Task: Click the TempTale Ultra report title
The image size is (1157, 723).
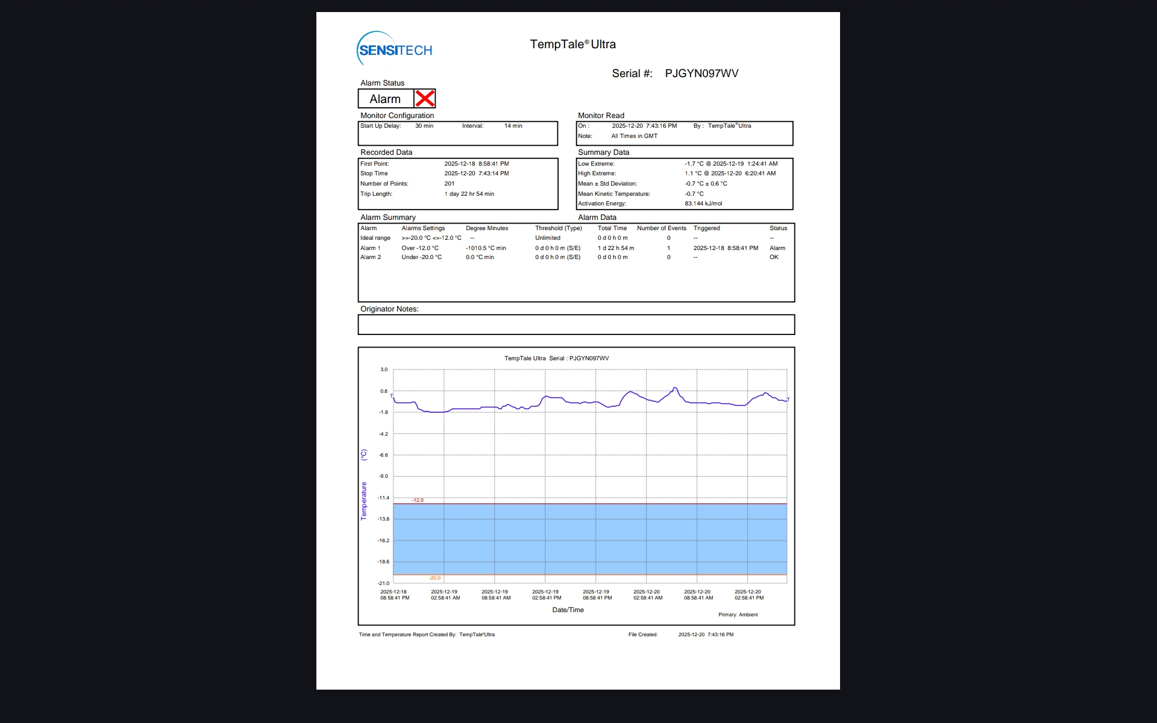Action: point(572,44)
